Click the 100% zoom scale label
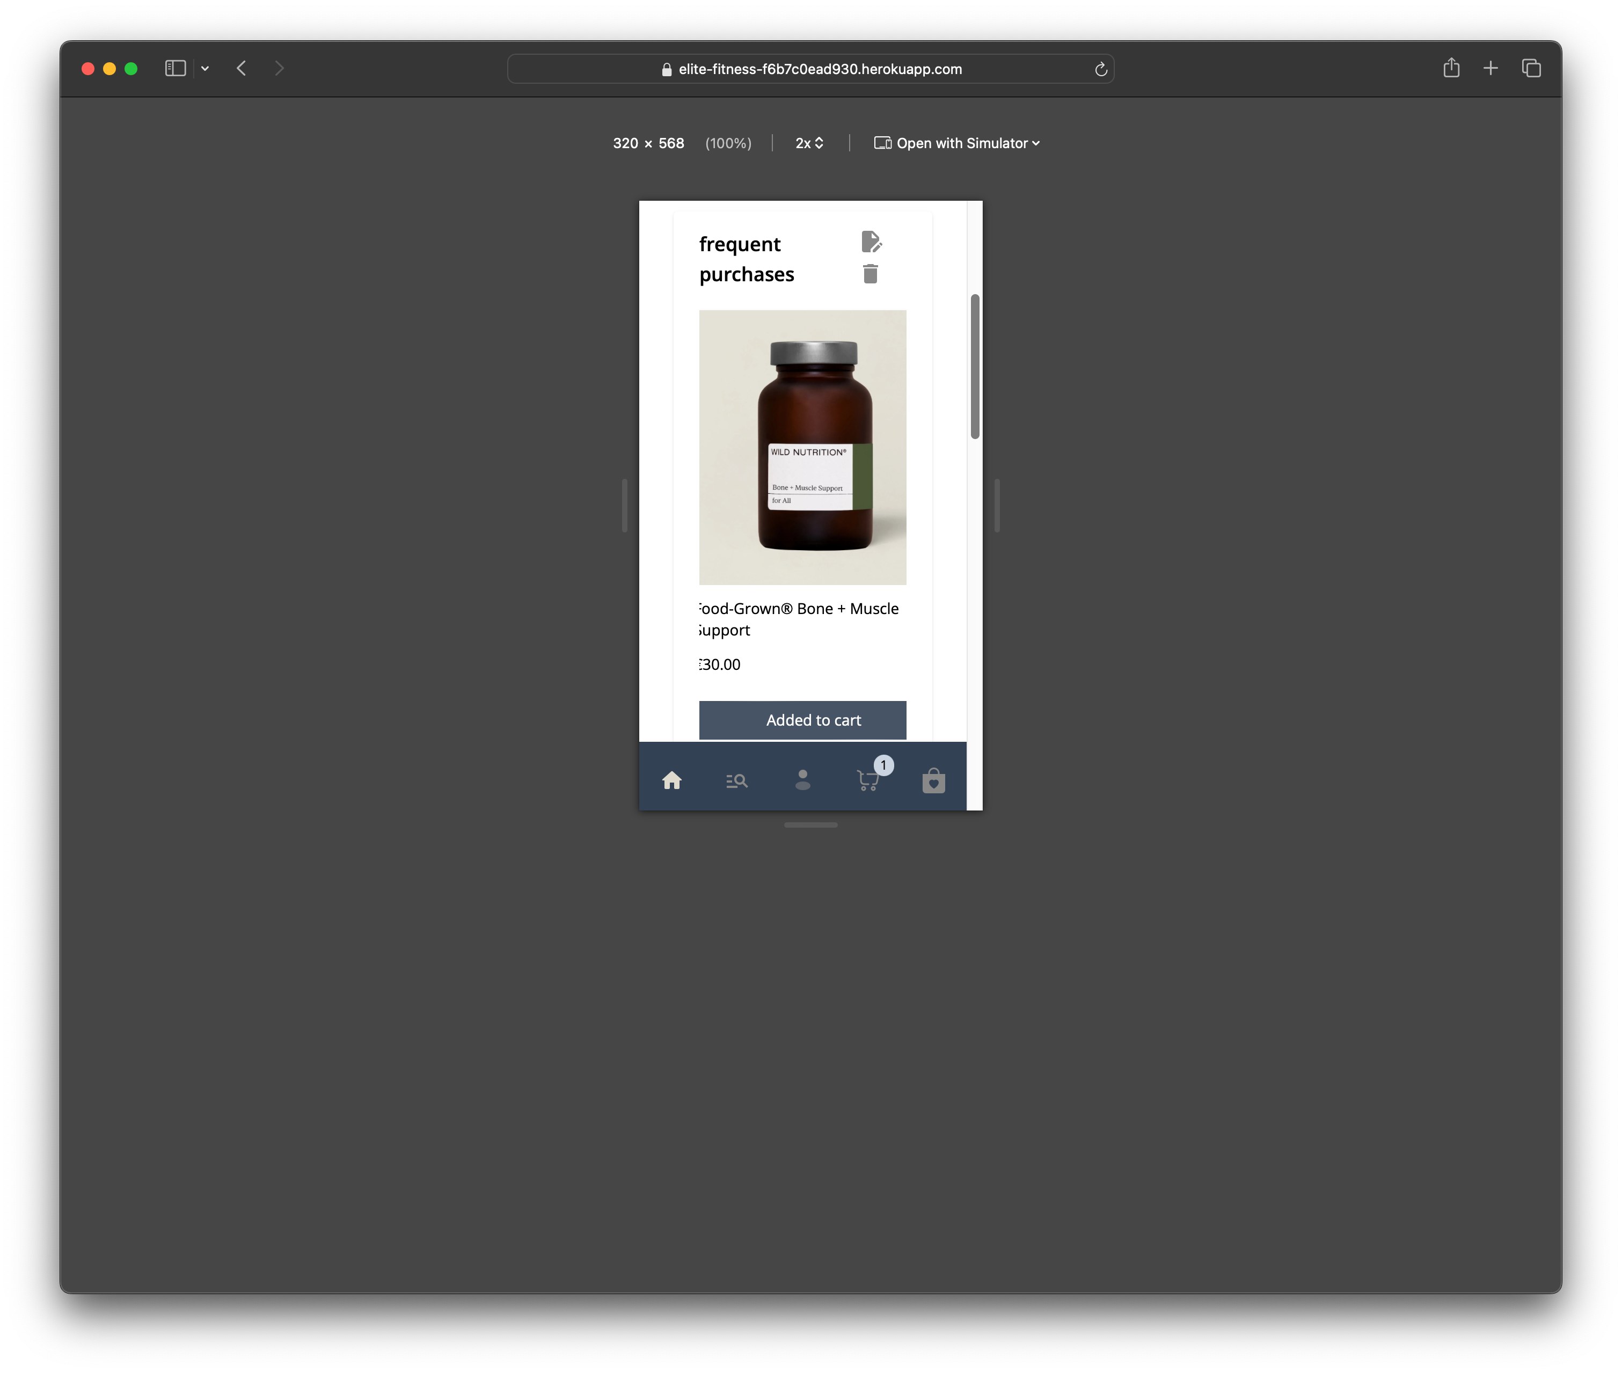This screenshot has width=1622, height=1373. click(x=728, y=143)
